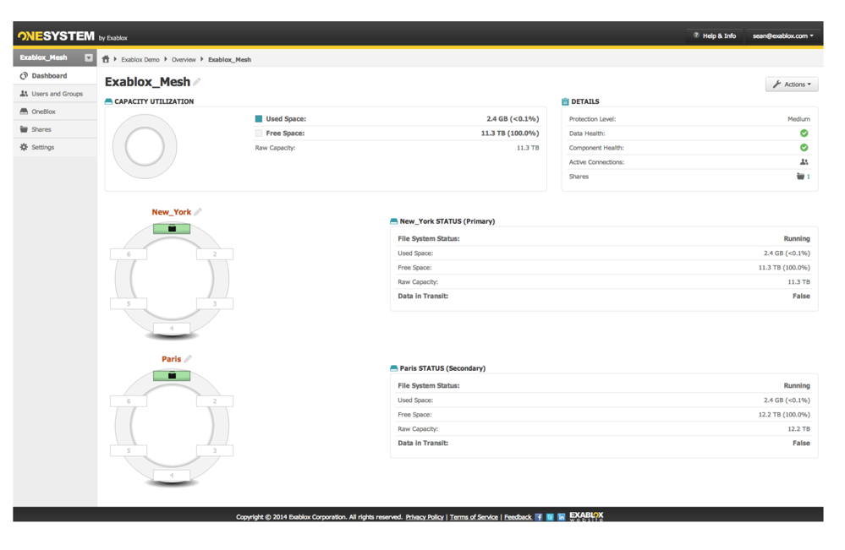The image size is (845, 550).
Task: Click the Feedback link in the footer
Action: click(519, 515)
